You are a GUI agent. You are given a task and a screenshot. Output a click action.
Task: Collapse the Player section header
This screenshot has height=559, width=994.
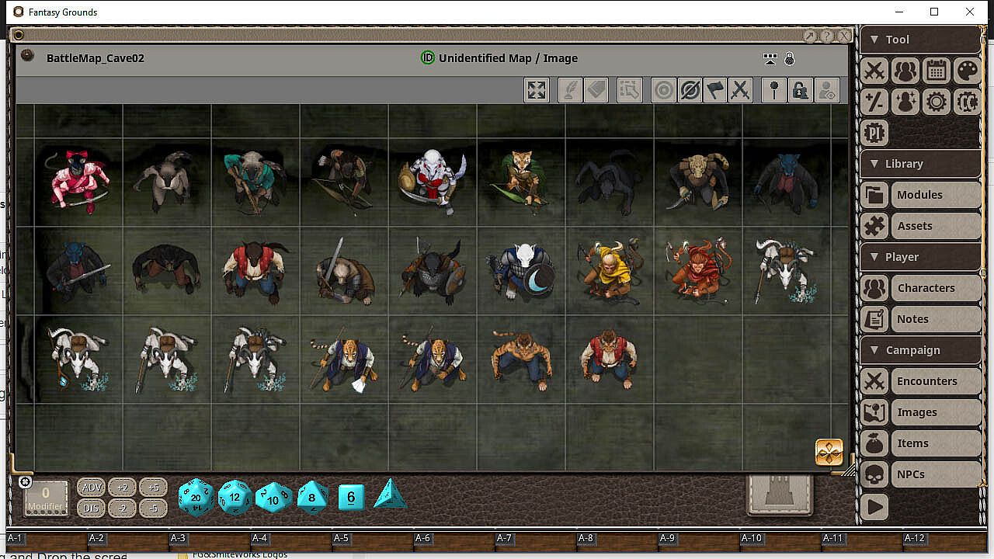[920, 257]
